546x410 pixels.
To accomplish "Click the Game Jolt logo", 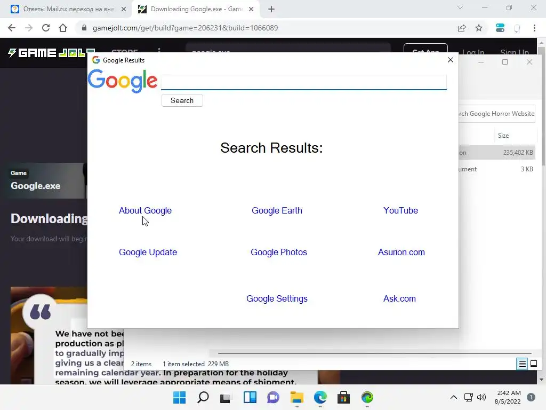I will (x=51, y=53).
